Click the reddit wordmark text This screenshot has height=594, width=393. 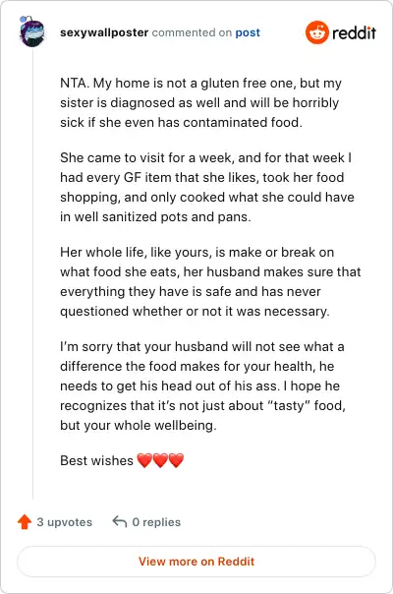(354, 33)
